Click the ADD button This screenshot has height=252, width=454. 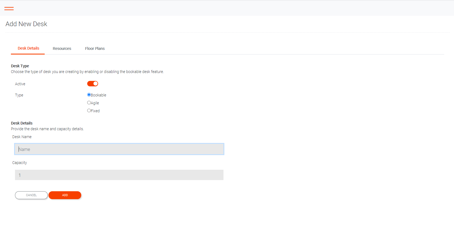tap(65, 195)
